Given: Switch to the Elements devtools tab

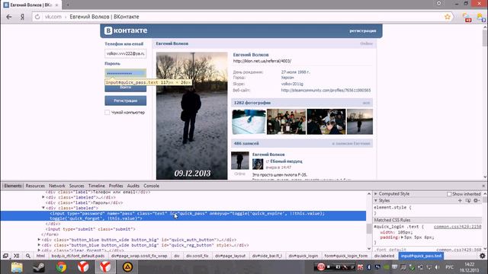Looking at the screenshot, I should pos(13,186).
